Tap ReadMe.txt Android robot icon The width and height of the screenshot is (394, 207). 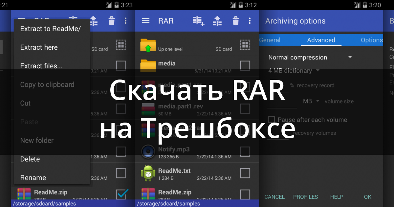point(148,173)
